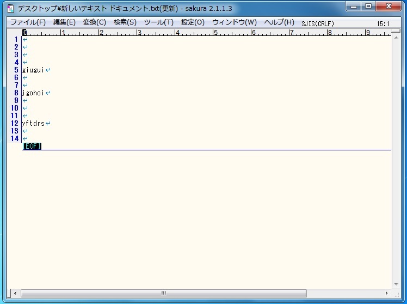Screen dimensions: 407x304
Task: Click the ruler mark 5
Action: coord(215,33)
